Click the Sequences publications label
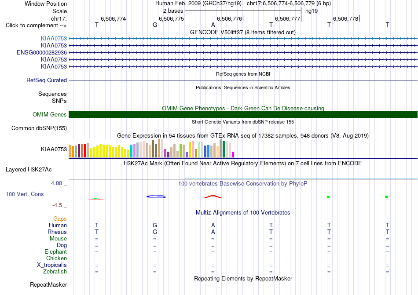418x295 pixels. (52, 94)
